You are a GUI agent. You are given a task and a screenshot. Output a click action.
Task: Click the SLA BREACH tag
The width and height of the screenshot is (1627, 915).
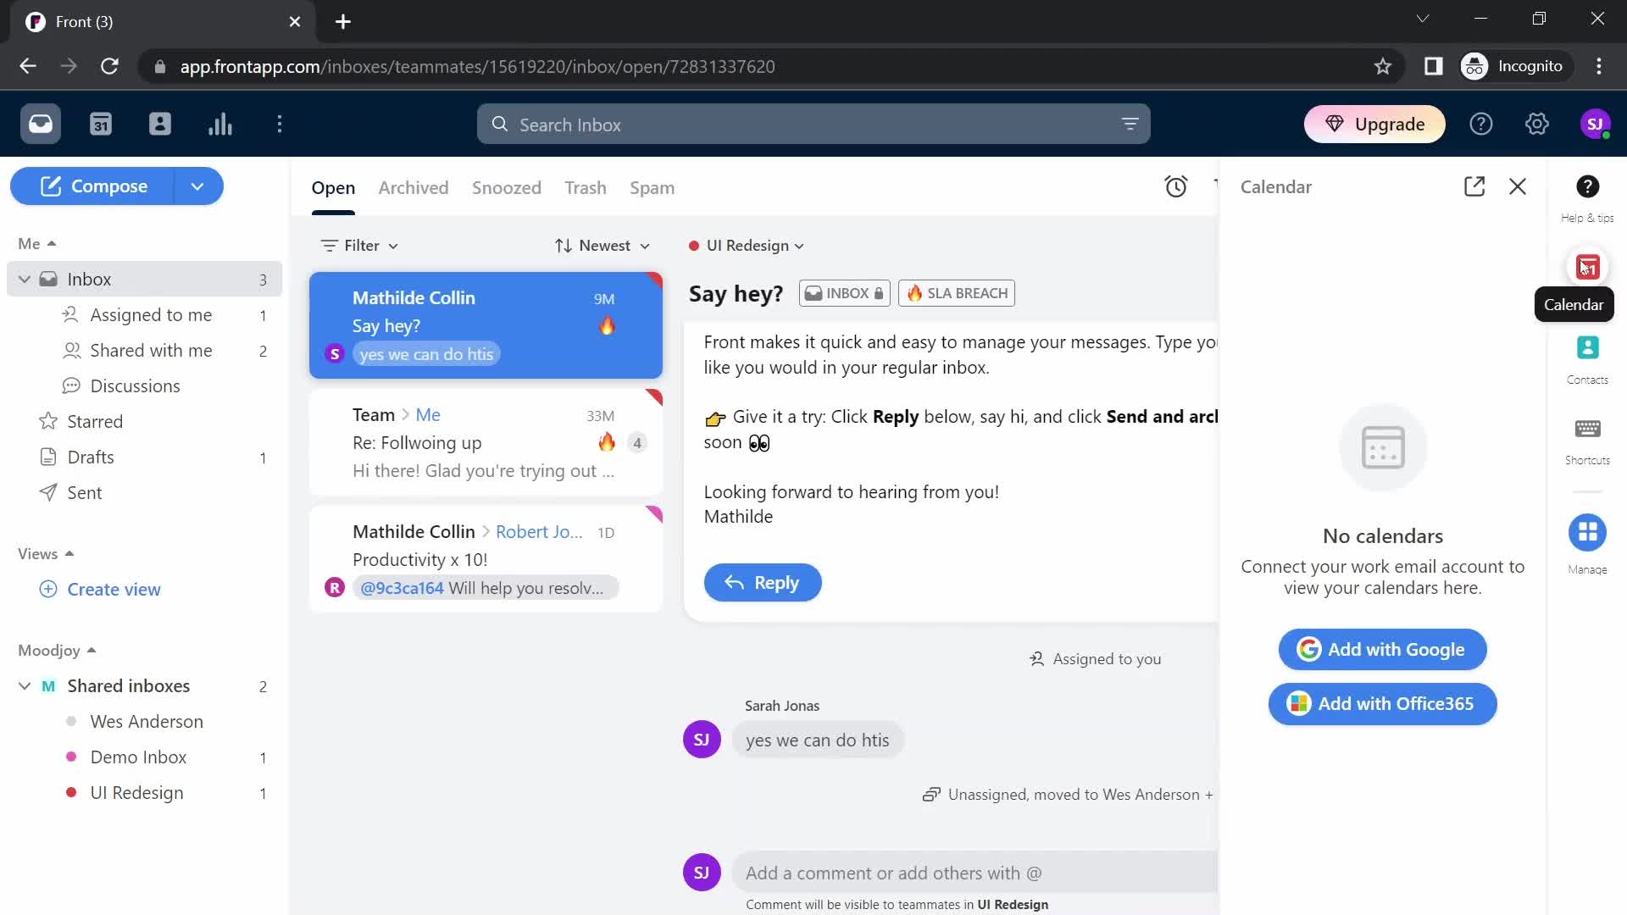point(957,293)
